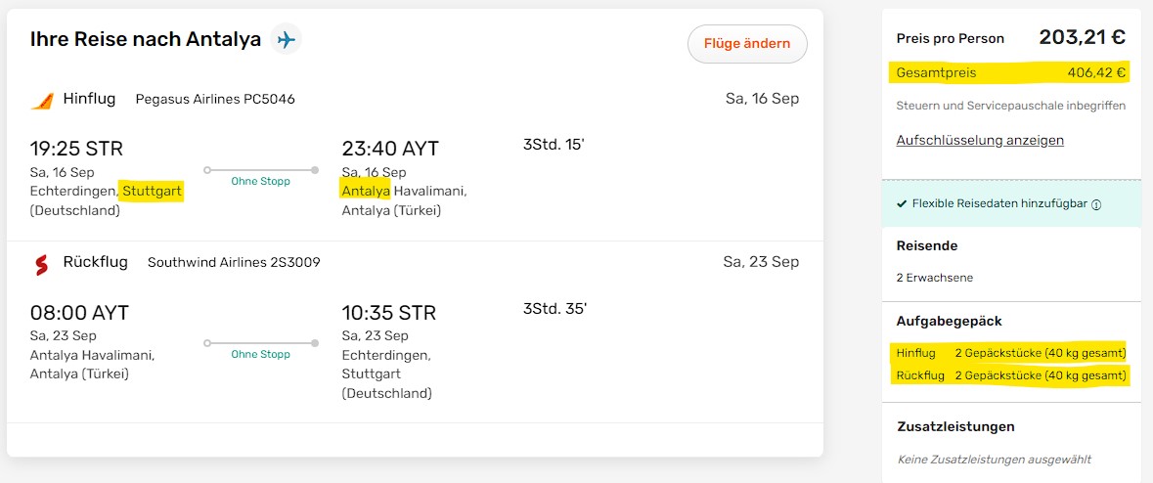Click the info icon next to flexible Reisedaten
Screen dimensions: 1153x483
pyautogui.click(x=1096, y=205)
